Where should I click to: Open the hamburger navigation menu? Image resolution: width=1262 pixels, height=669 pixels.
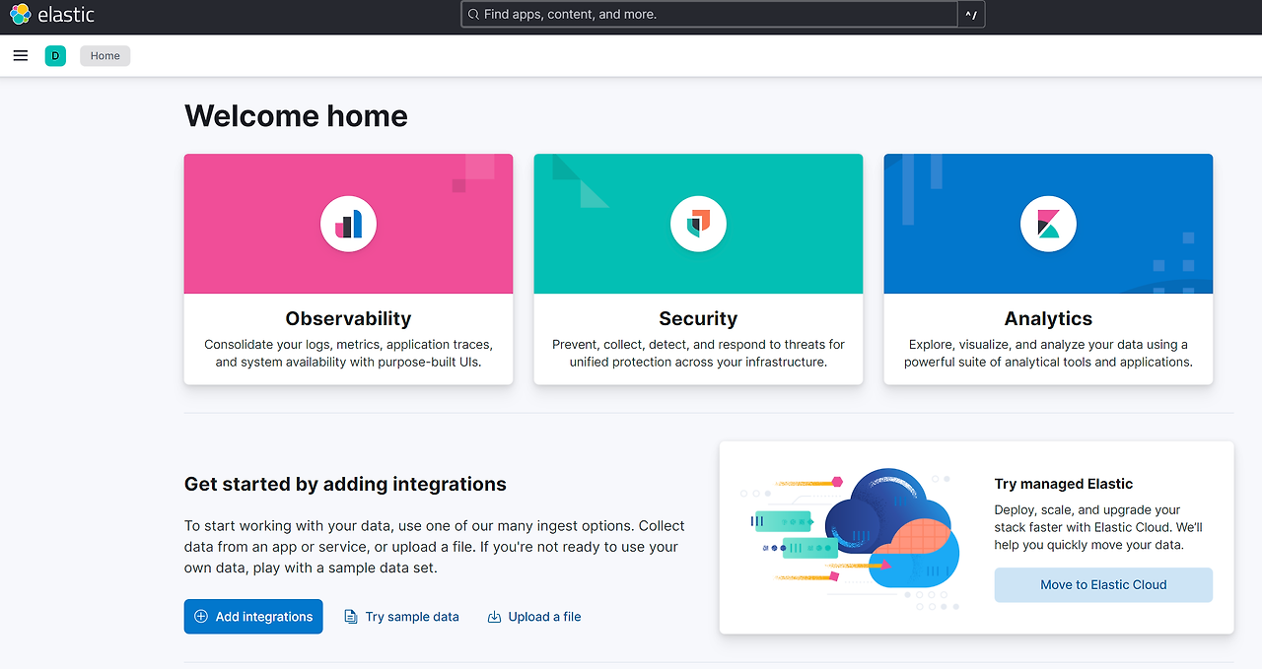21,56
